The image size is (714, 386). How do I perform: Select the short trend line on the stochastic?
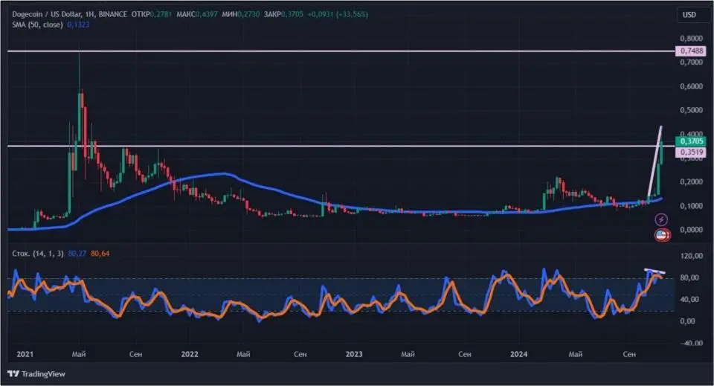tap(655, 271)
